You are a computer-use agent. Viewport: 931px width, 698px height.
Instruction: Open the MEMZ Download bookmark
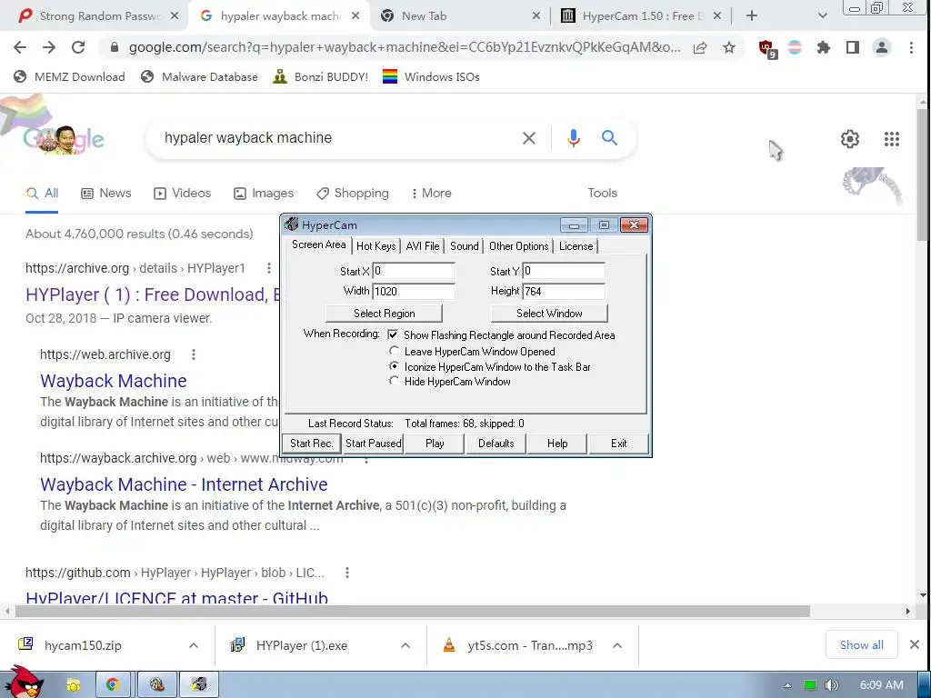[x=69, y=76]
